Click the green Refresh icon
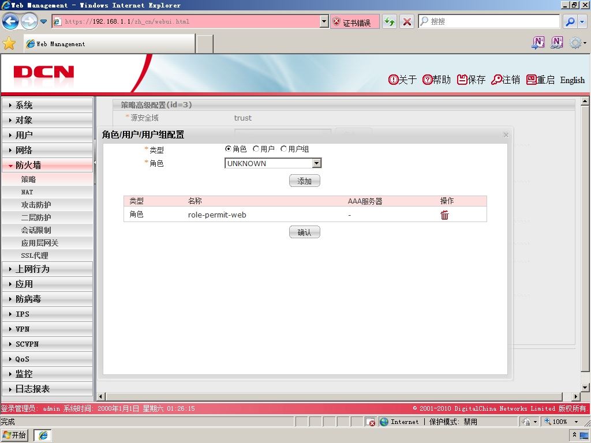Screen dimensions: 591x443 [x=390, y=21]
